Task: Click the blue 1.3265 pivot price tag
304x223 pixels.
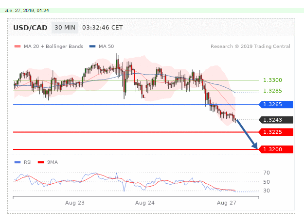Action: pyautogui.click(x=276, y=104)
